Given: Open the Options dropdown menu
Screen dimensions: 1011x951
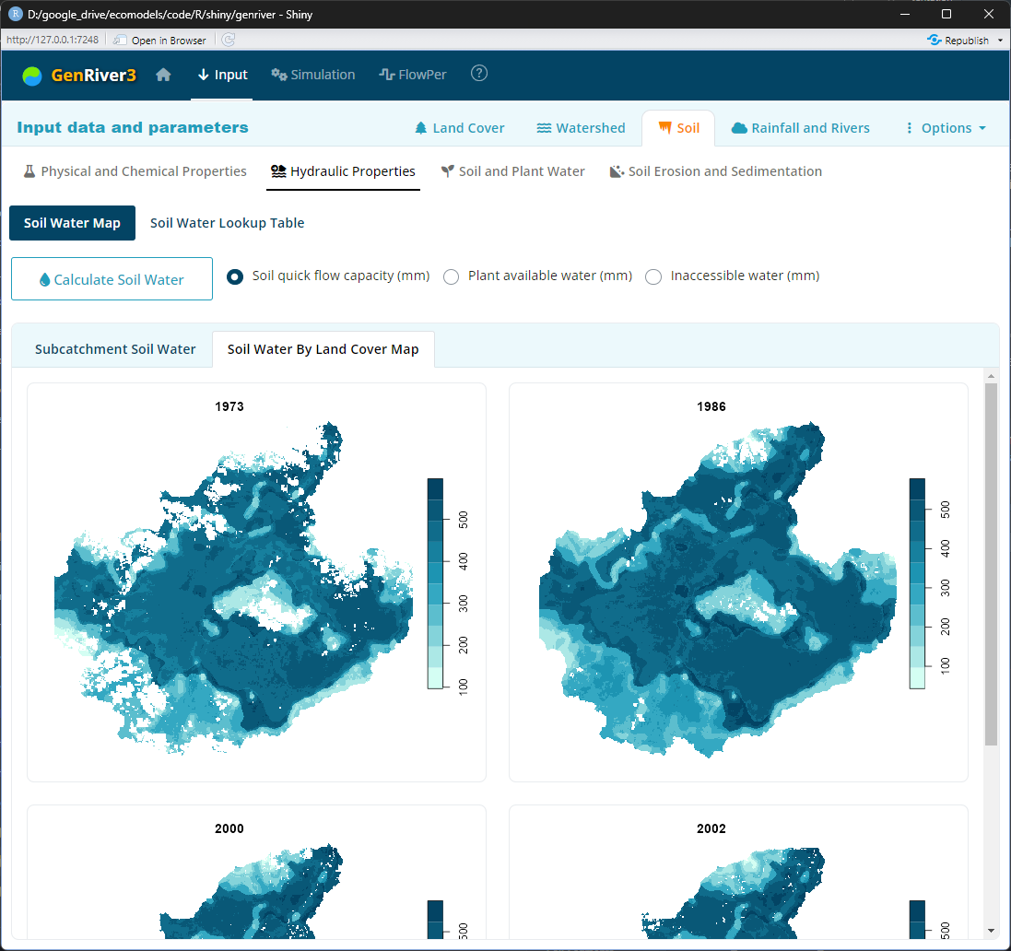Looking at the screenshot, I should click(x=946, y=128).
